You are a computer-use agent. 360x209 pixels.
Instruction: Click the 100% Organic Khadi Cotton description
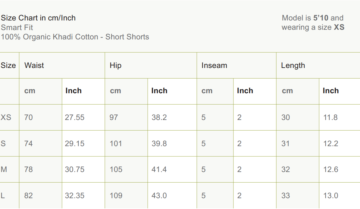click(75, 37)
